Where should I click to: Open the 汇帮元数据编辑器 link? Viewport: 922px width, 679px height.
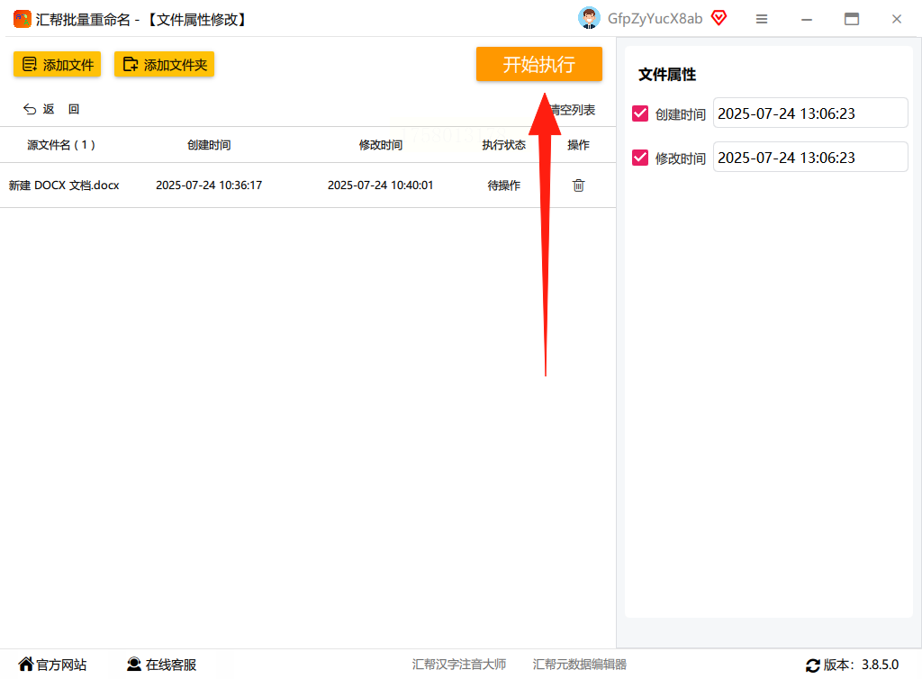click(x=580, y=665)
